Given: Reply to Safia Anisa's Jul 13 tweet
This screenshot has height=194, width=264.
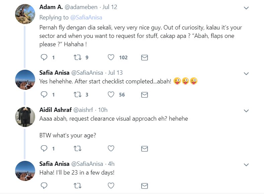Looking at the screenshot, I should click(44, 95).
